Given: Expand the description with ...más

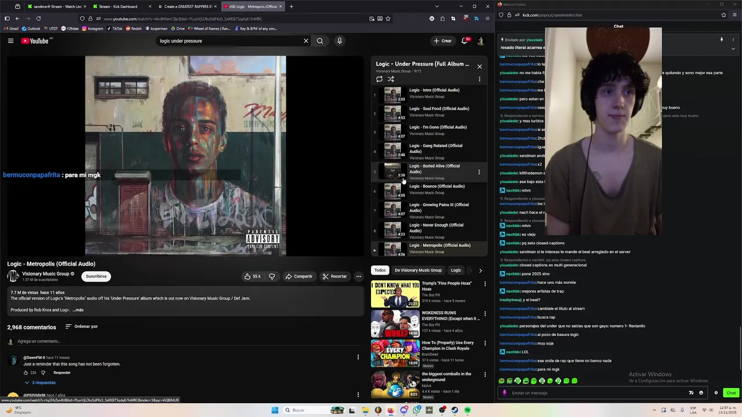Looking at the screenshot, I should (78, 310).
